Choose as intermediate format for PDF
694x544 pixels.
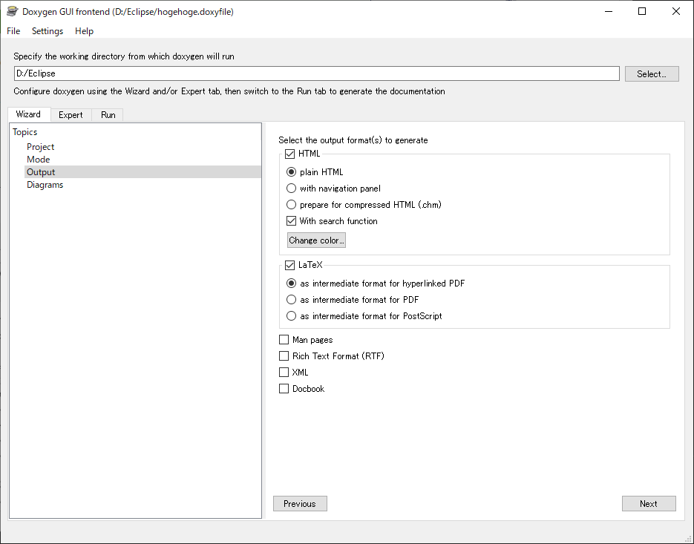[291, 300]
